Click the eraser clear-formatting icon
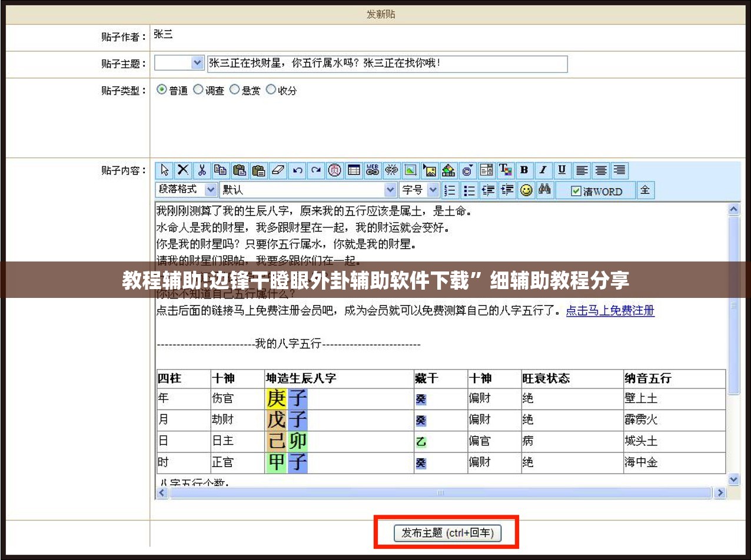 tap(278, 170)
